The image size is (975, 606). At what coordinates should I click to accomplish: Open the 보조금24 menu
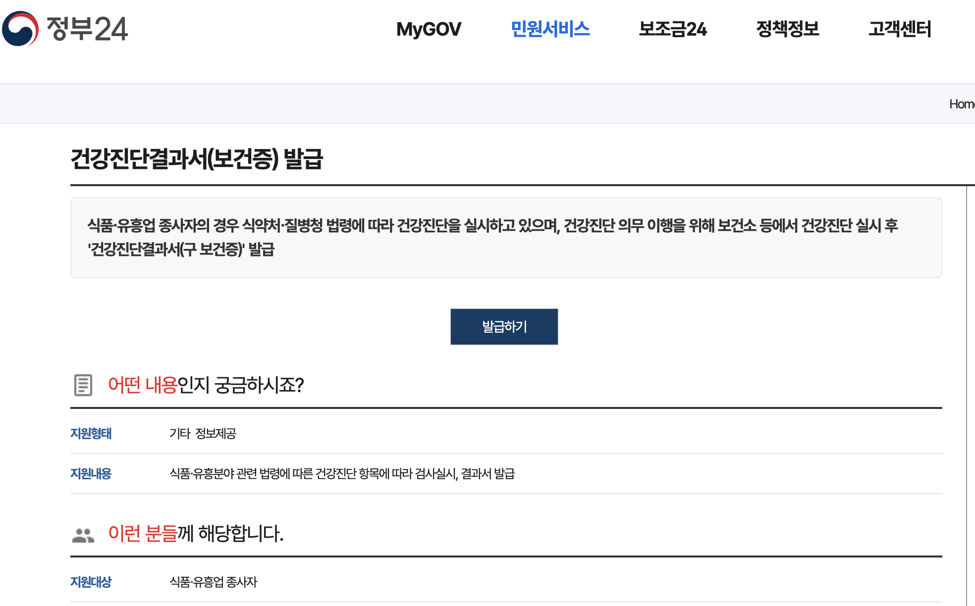672,29
